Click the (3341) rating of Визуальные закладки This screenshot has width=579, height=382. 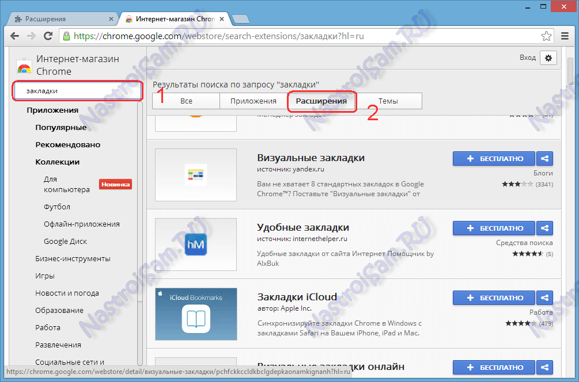(544, 184)
